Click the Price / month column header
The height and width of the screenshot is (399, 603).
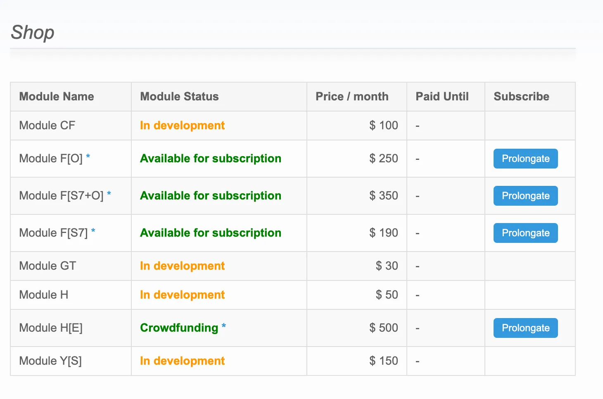(x=352, y=96)
